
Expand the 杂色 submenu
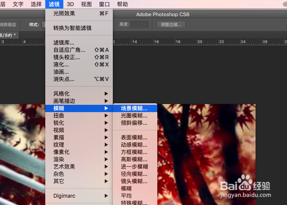(x=79, y=174)
